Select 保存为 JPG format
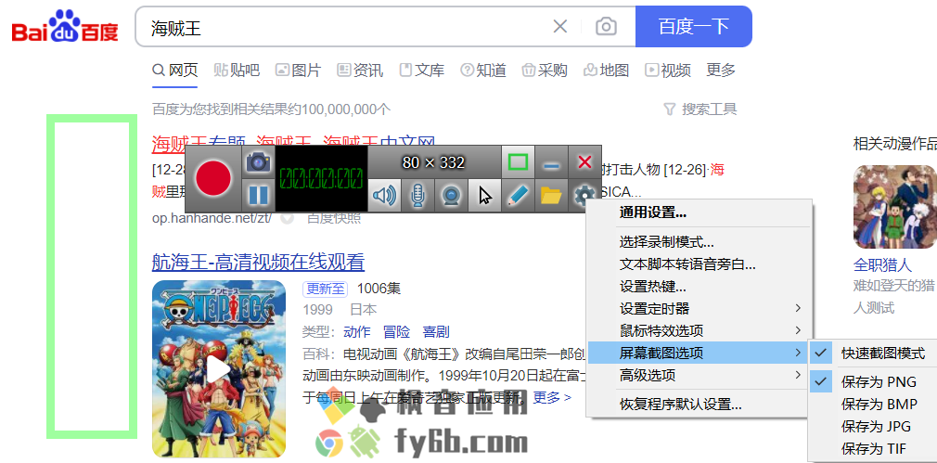Screen dimensions: 937x463 872,427
